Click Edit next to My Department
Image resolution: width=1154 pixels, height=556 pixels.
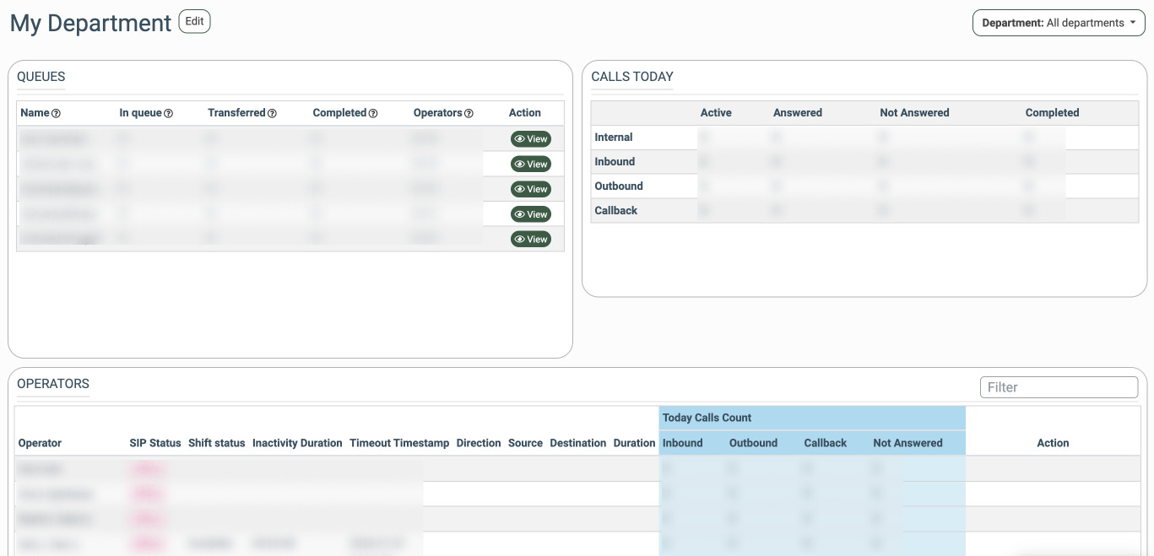pos(194,22)
